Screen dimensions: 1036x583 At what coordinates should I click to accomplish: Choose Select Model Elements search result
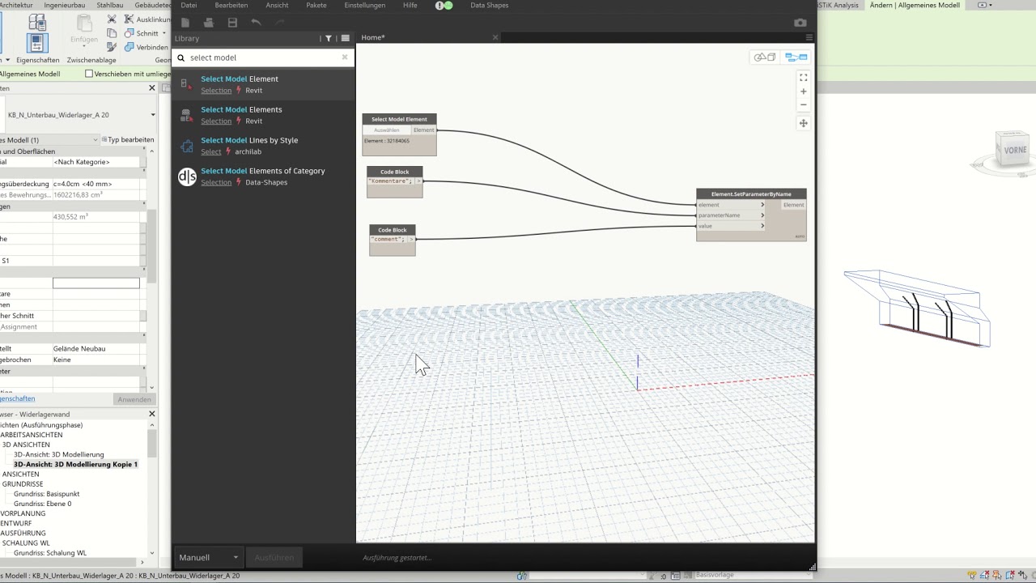[x=263, y=115]
